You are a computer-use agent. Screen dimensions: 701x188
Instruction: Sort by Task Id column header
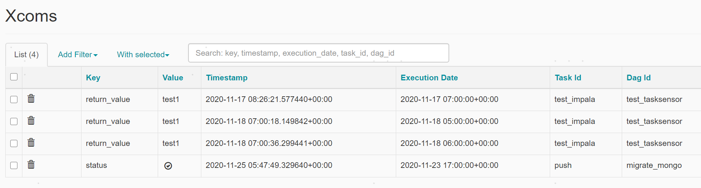568,78
